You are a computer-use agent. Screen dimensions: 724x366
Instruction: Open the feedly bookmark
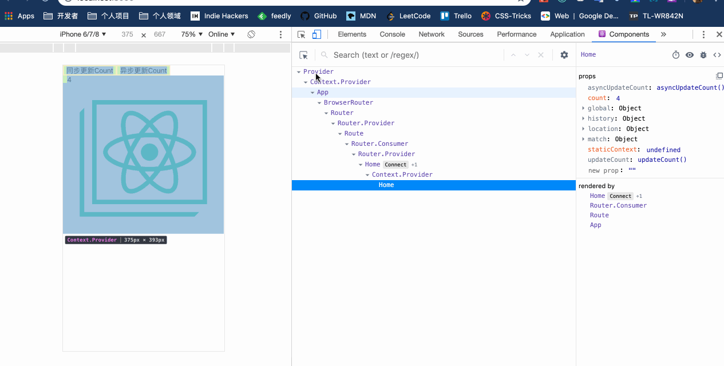tap(275, 16)
